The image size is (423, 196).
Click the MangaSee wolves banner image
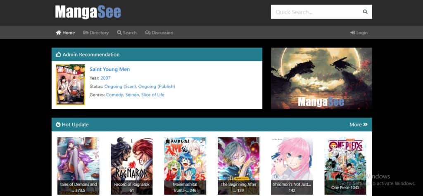pos(321,78)
